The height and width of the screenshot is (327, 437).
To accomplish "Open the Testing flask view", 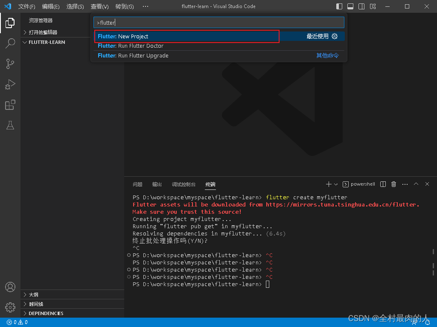I will (10, 126).
